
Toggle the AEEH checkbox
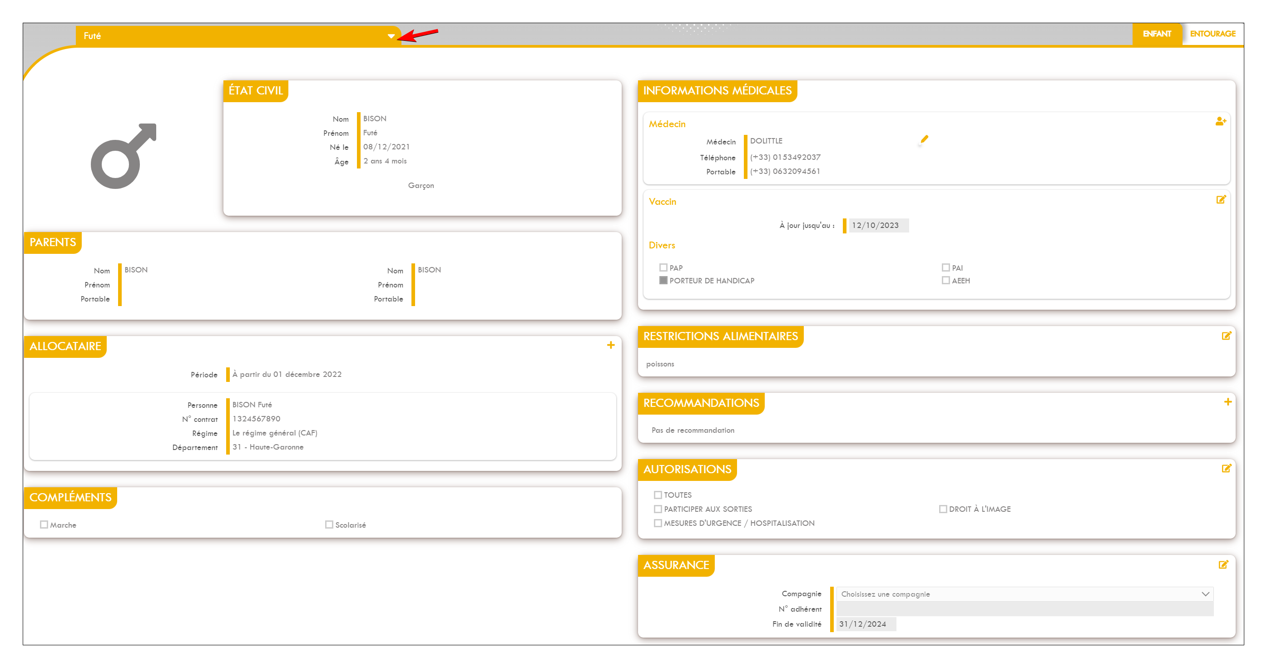pyautogui.click(x=945, y=280)
